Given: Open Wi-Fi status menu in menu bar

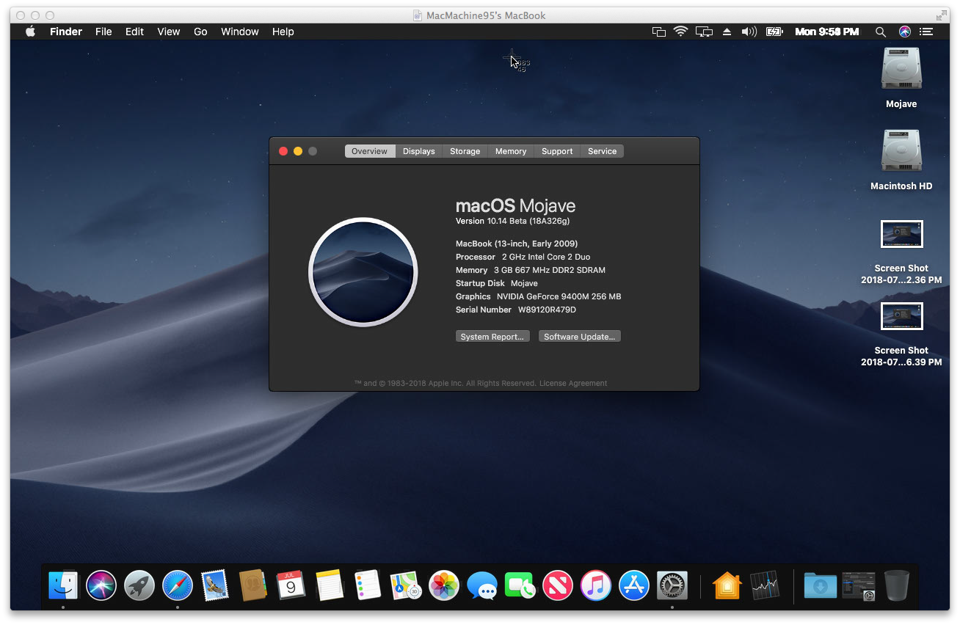Looking at the screenshot, I should pos(680,32).
